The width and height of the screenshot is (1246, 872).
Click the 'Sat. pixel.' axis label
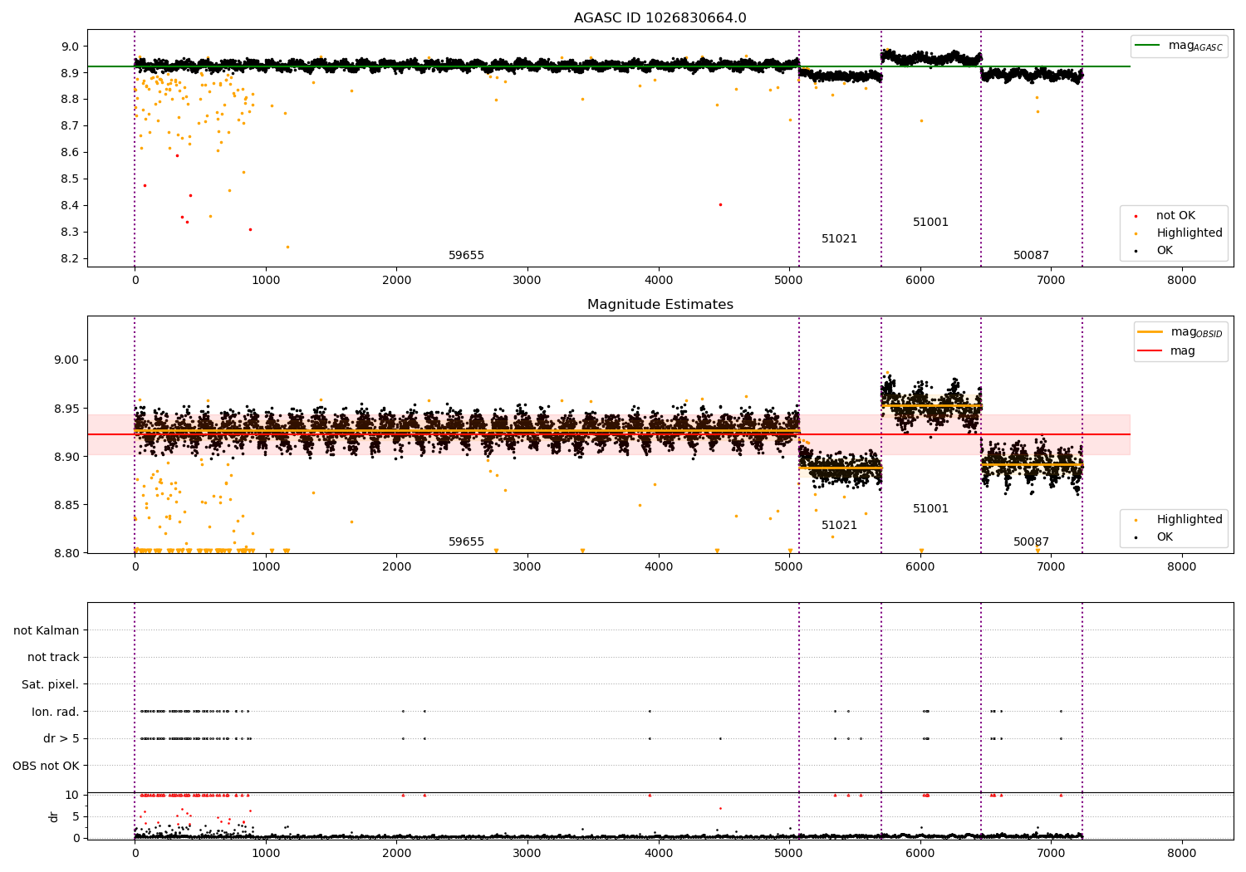pyautogui.click(x=51, y=685)
